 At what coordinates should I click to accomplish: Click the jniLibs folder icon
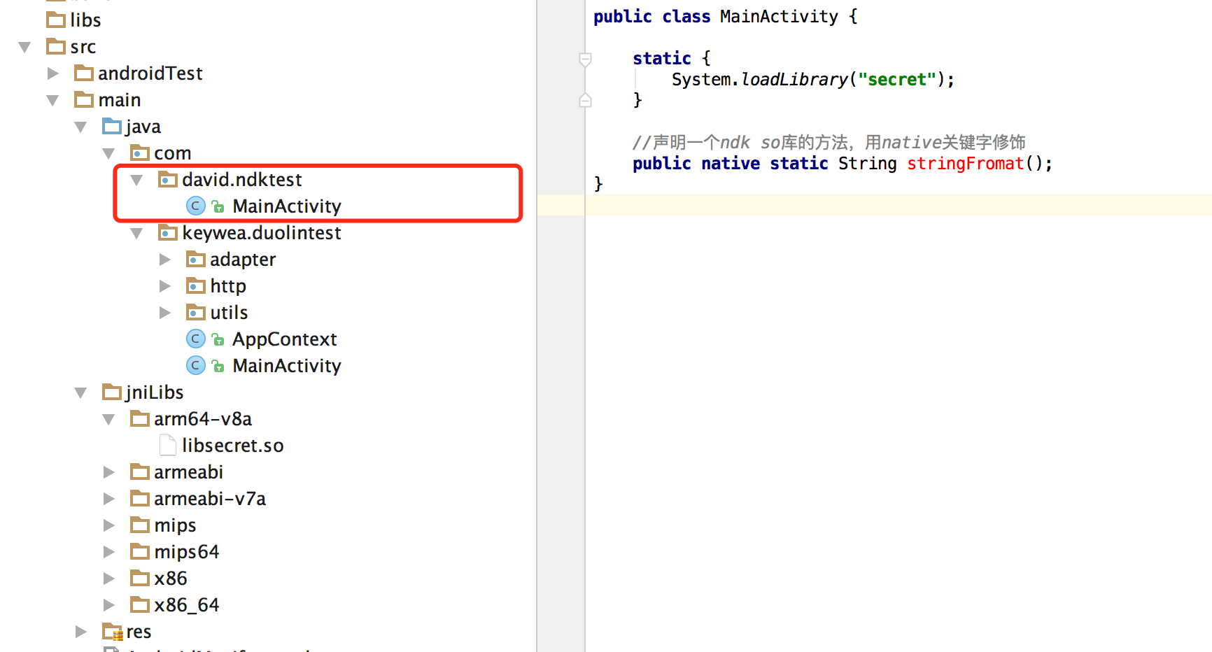pyautogui.click(x=112, y=392)
